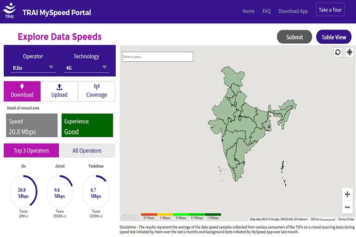Click the locate-me target icon on map
Viewport: 356px width, 237px height.
pyautogui.click(x=349, y=52)
